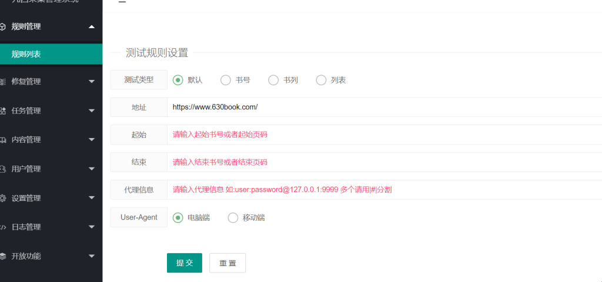Viewport: 602px width, 282px height.
Task: Click the 测试规则设置 section title
Action: (x=157, y=53)
